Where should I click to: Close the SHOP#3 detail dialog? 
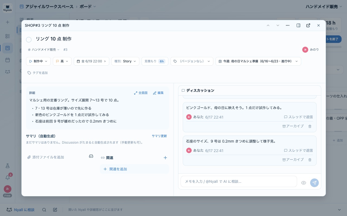tap(319, 25)
